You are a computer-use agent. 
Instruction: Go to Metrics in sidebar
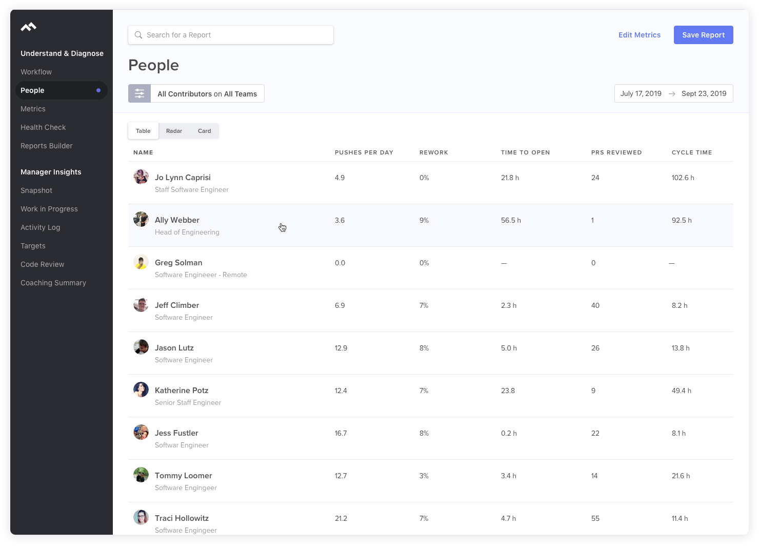(x=33, y=109)
